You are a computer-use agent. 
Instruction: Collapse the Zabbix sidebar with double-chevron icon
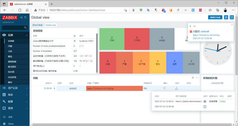[x=21, y=17]
